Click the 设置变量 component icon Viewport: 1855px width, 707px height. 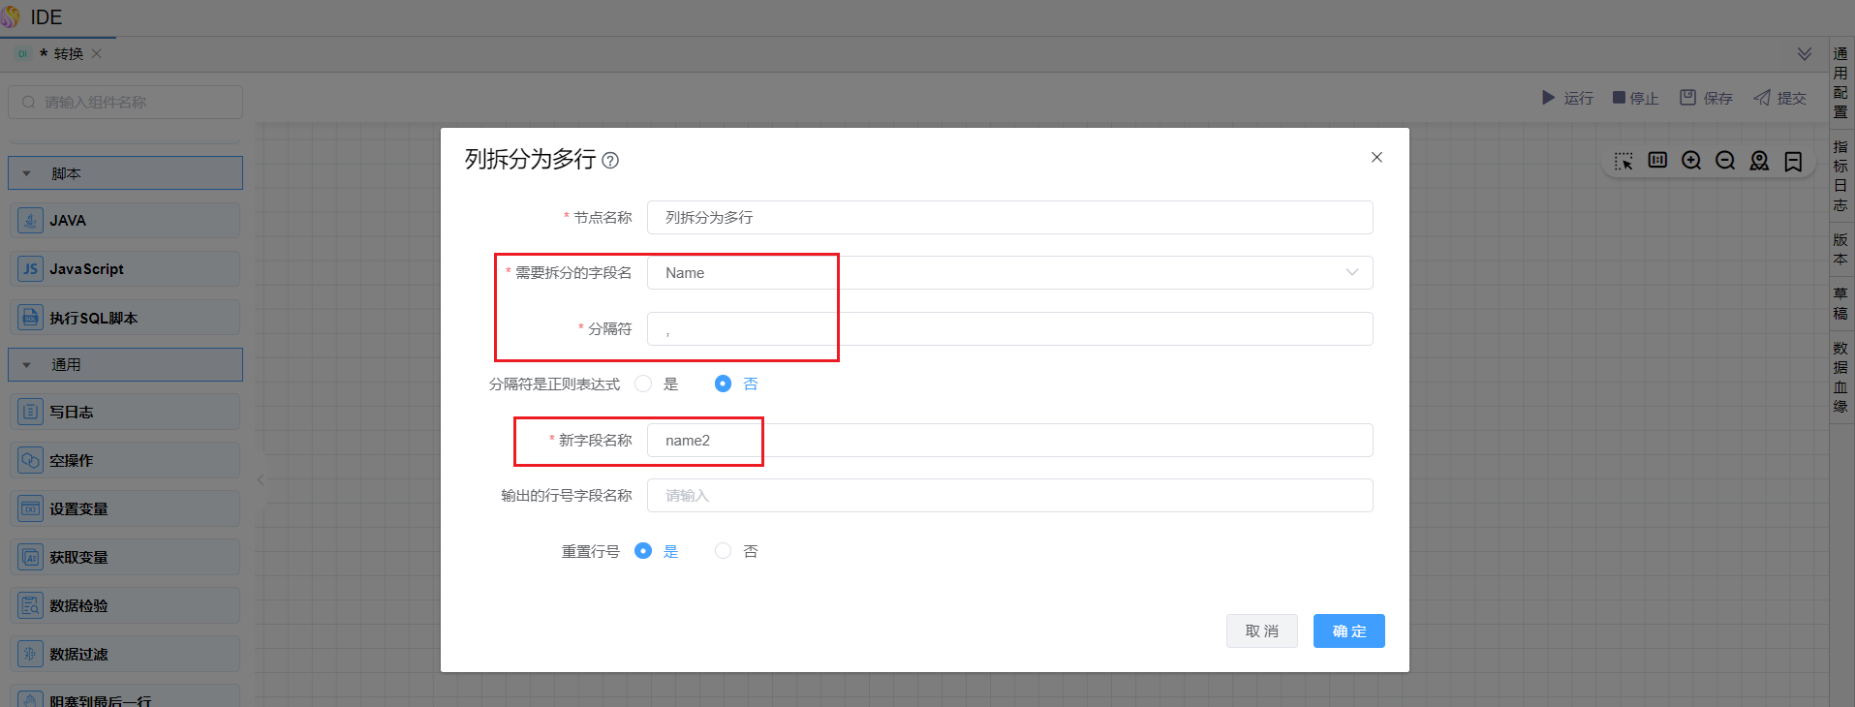tap(31, 508)
